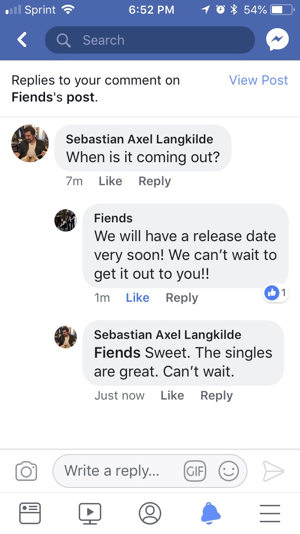Open the GIF picker
The height and width of the screenshot is (534, 300).
[195, 471]
